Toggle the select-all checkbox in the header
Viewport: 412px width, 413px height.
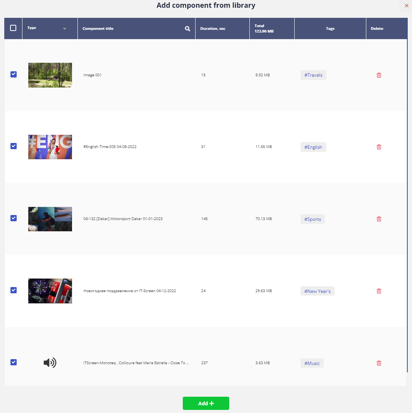point(13,28)
